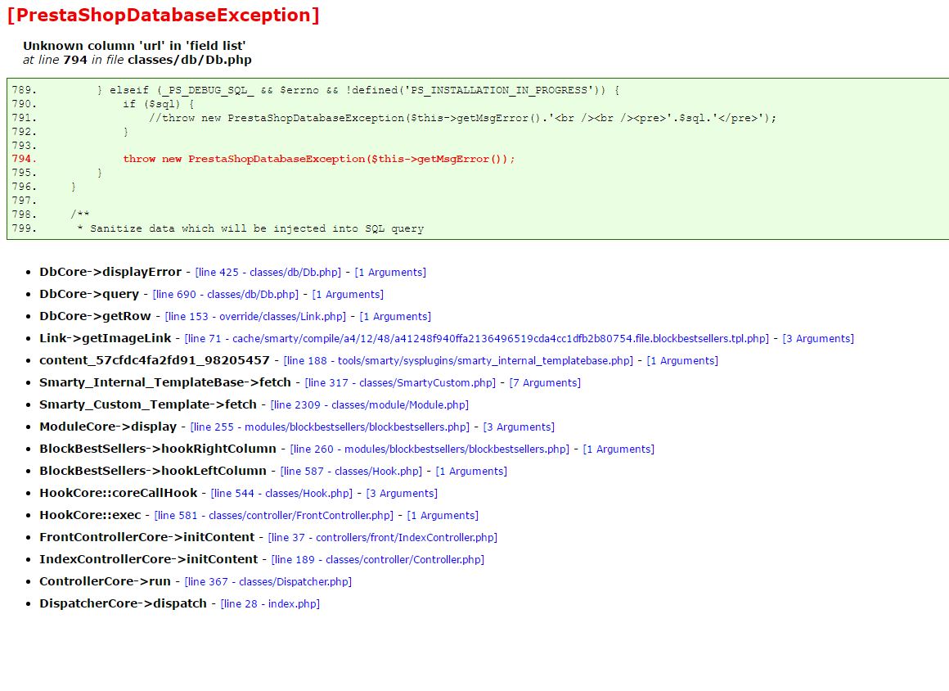Show 3 Arguments for HookCore::coreCallHook

pyautogui.click(x=402, y=494)
